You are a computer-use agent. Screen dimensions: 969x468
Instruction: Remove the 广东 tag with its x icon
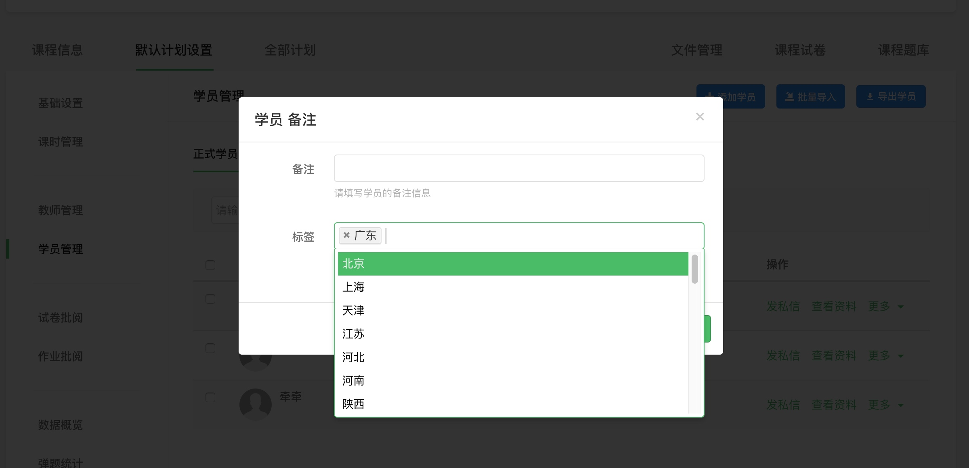[x=346, y=235]
